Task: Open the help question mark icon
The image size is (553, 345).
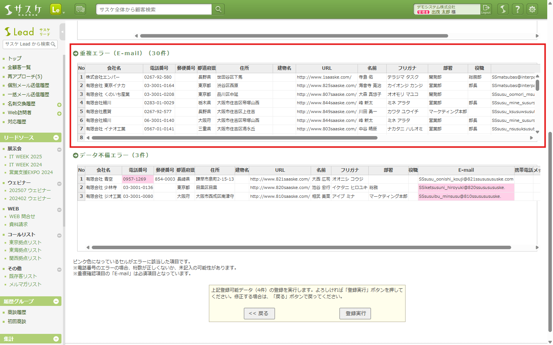Action: (518, 9)
